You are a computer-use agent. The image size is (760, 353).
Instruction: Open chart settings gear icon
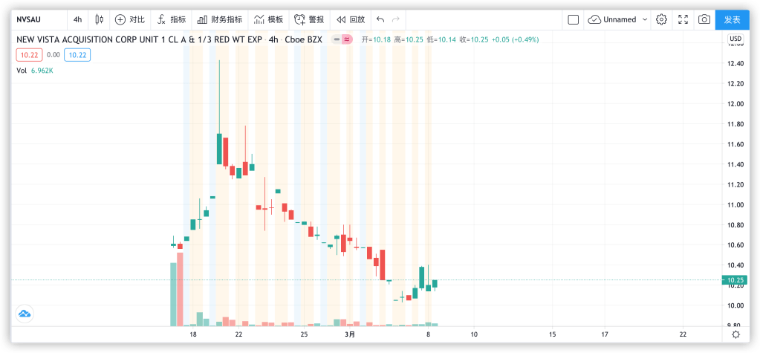661,19
